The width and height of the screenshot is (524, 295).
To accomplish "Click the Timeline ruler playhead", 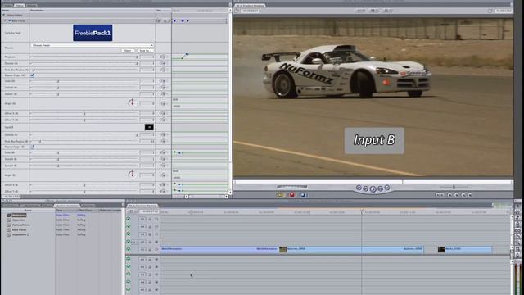I will [x=362, y=211].
